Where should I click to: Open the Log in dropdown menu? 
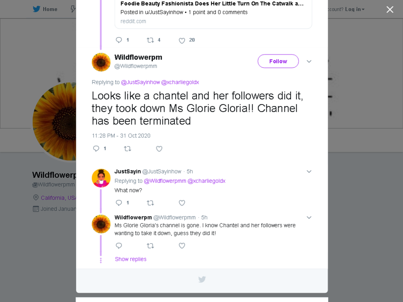(355, 9)
